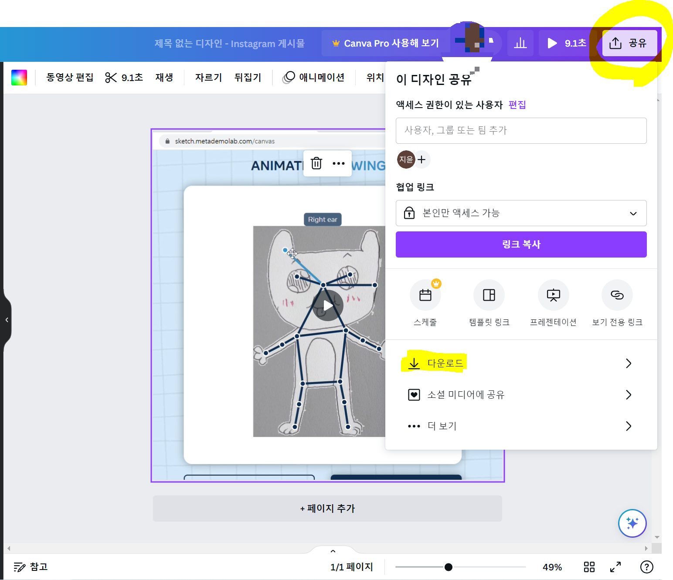This screenshot has height=580, width=673.
Task: Expand the 더 보기 row
Action: pos(628,426)
